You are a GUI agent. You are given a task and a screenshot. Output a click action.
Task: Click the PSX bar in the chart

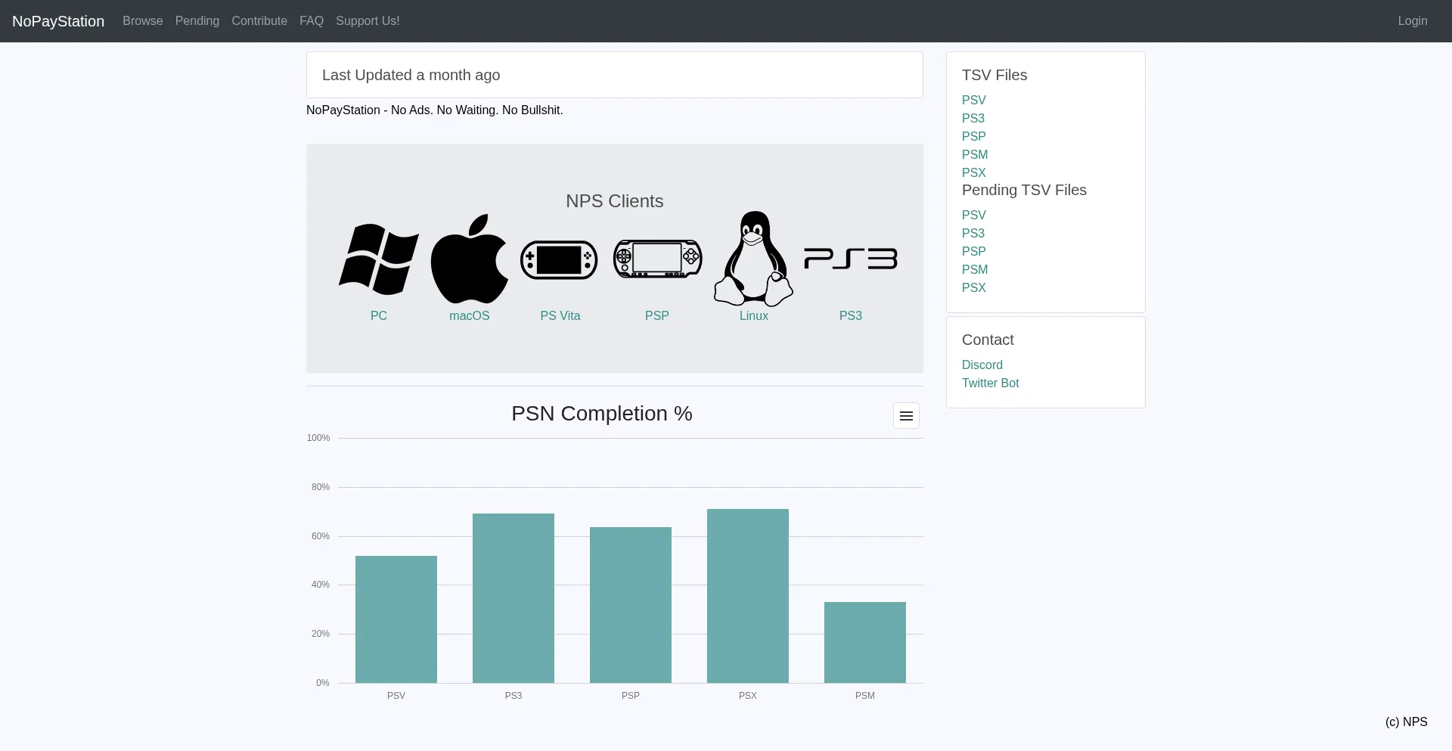[x=747, y=596]
